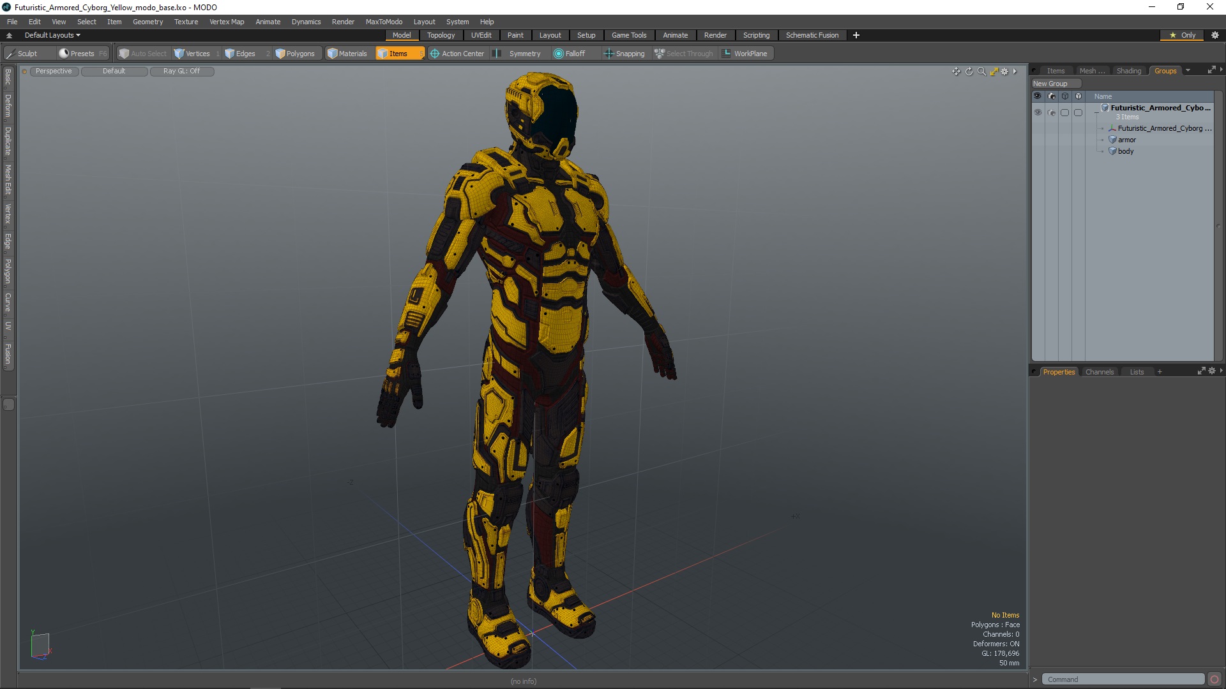
Task: Toggle Select Through mode
Action: (x=684, y=54)
